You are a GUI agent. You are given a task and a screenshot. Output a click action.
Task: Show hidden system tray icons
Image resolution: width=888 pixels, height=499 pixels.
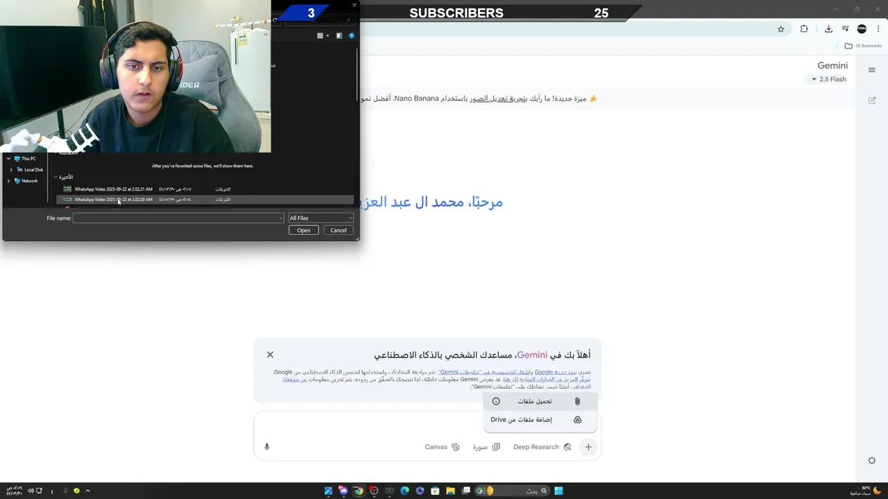[87, 491]
